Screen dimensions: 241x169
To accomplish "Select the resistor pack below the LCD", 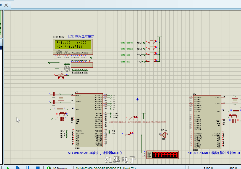I will click(82, 65).
